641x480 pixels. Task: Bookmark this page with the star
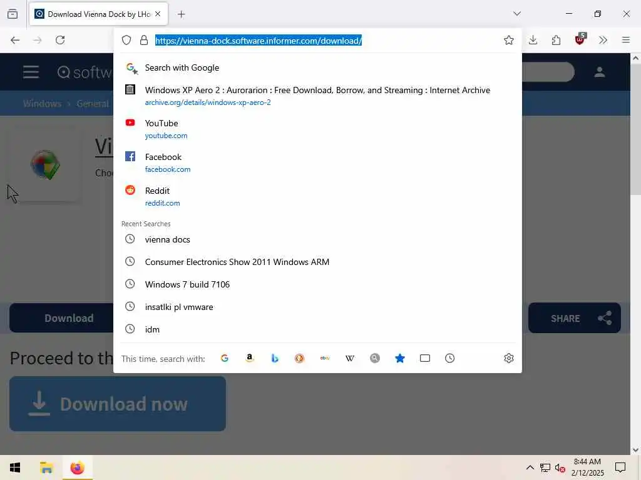[508, 40]
